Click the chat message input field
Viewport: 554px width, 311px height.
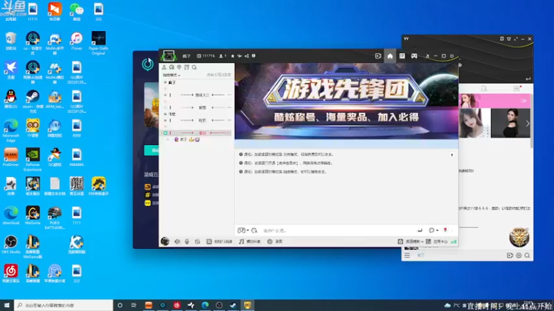(x=337, y=231)
